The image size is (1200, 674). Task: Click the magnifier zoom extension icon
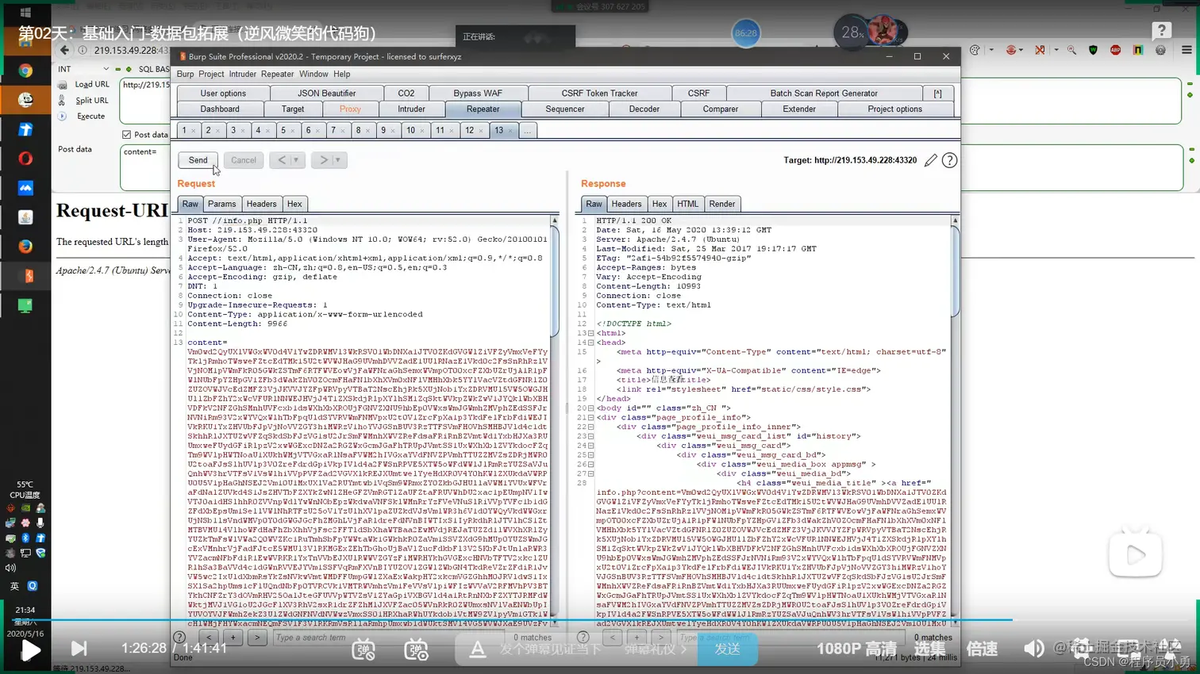[x=1072, y=50]
